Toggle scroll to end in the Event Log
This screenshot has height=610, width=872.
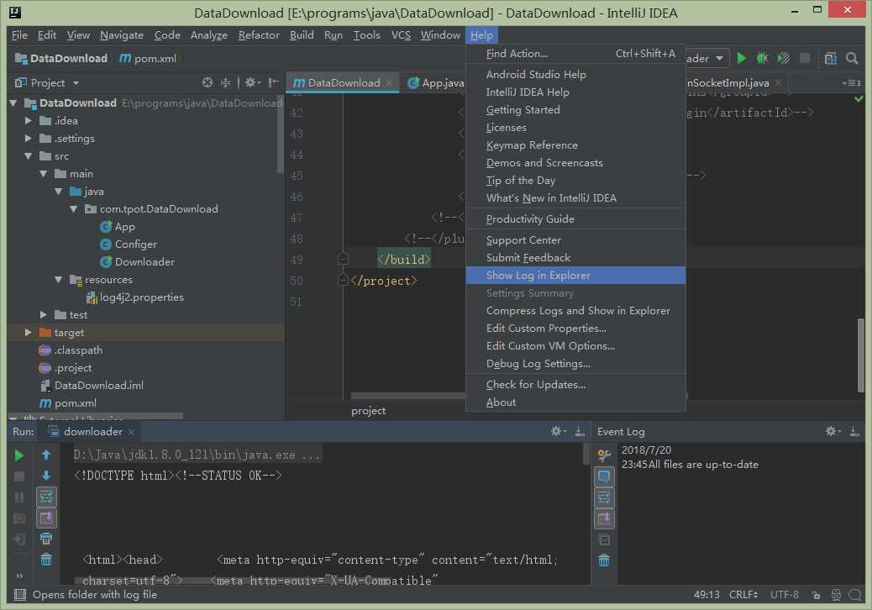click(x=604, y=518)
